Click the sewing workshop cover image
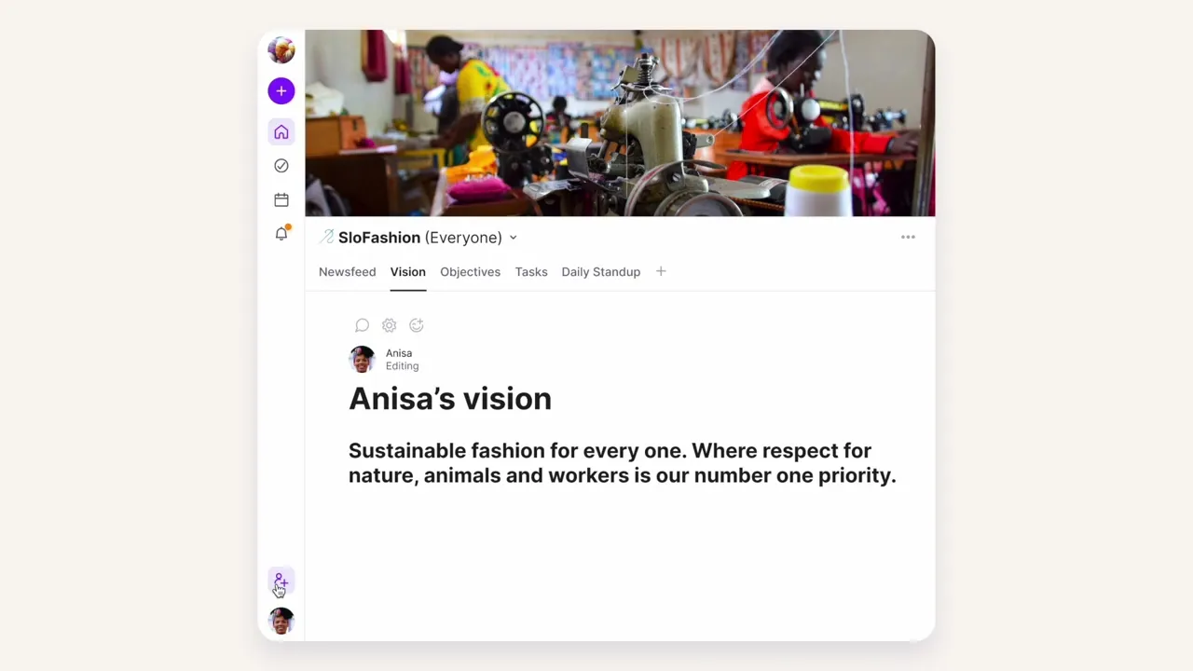The width and height of the screenshot is (1193, 671). tap(620, 123)
